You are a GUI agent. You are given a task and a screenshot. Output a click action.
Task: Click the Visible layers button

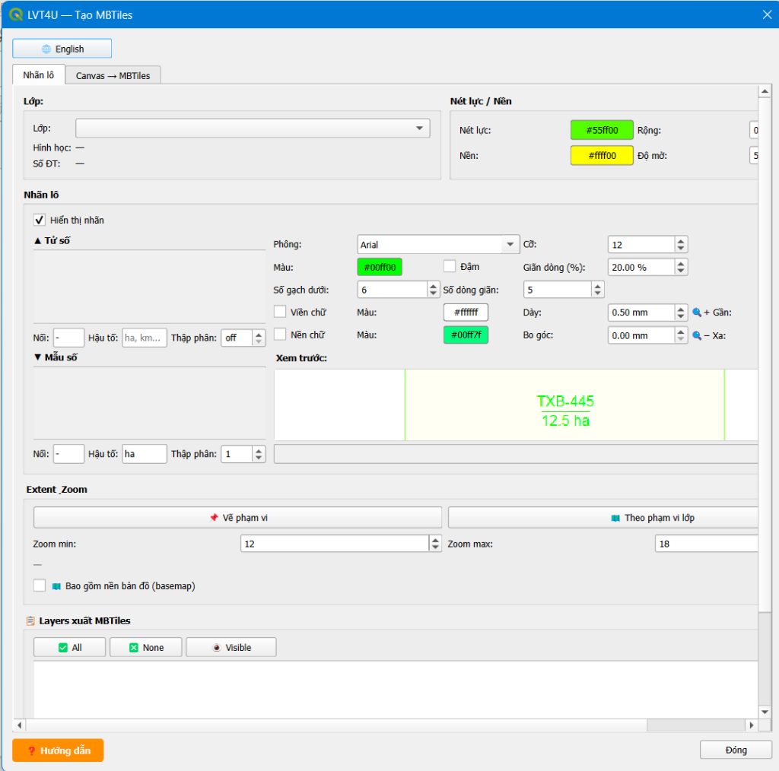[x=231, y=647]
